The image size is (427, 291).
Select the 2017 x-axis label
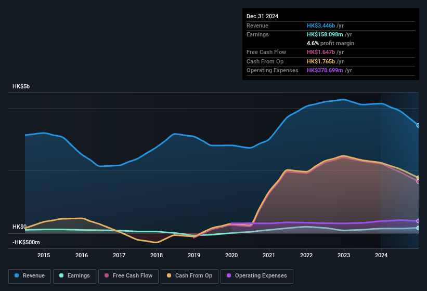(x=119, y=255)
